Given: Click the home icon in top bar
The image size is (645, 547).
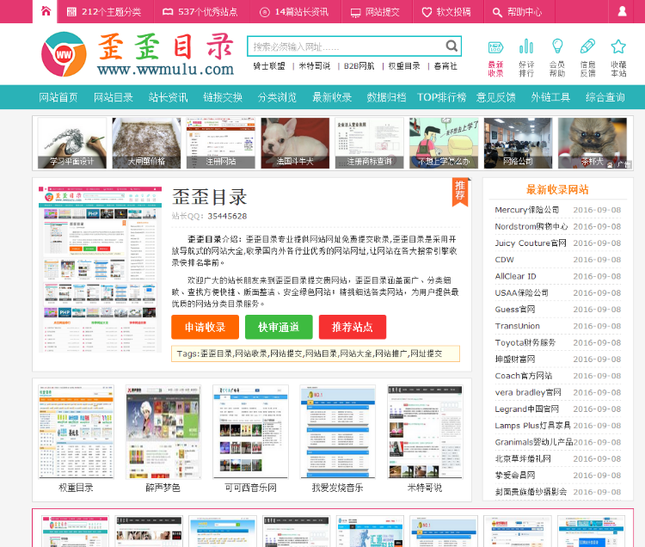Looking at the screenshot, I should [46, 11].
